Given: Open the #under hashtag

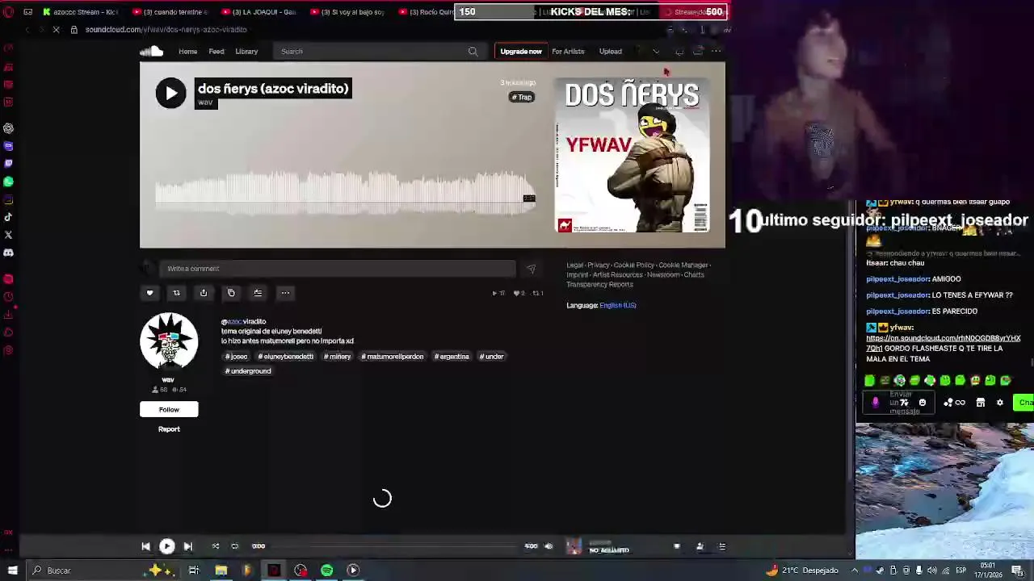Looking at the screenshot, I should [x=491, y=357].
